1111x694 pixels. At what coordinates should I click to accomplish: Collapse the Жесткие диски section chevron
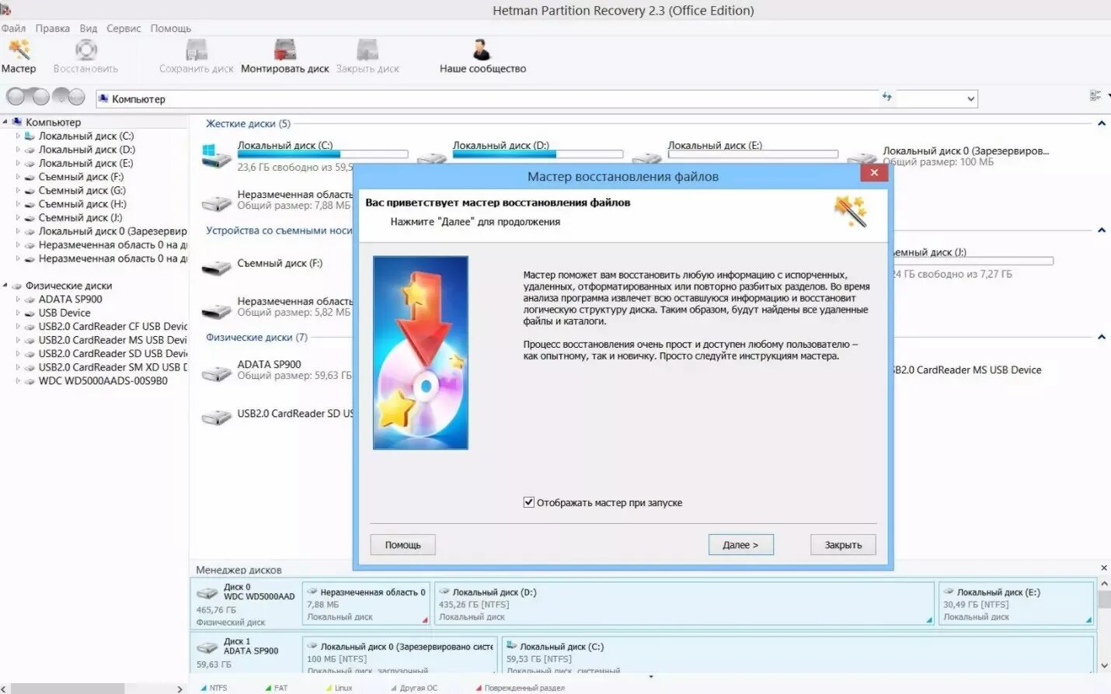tap(1101, 123)
